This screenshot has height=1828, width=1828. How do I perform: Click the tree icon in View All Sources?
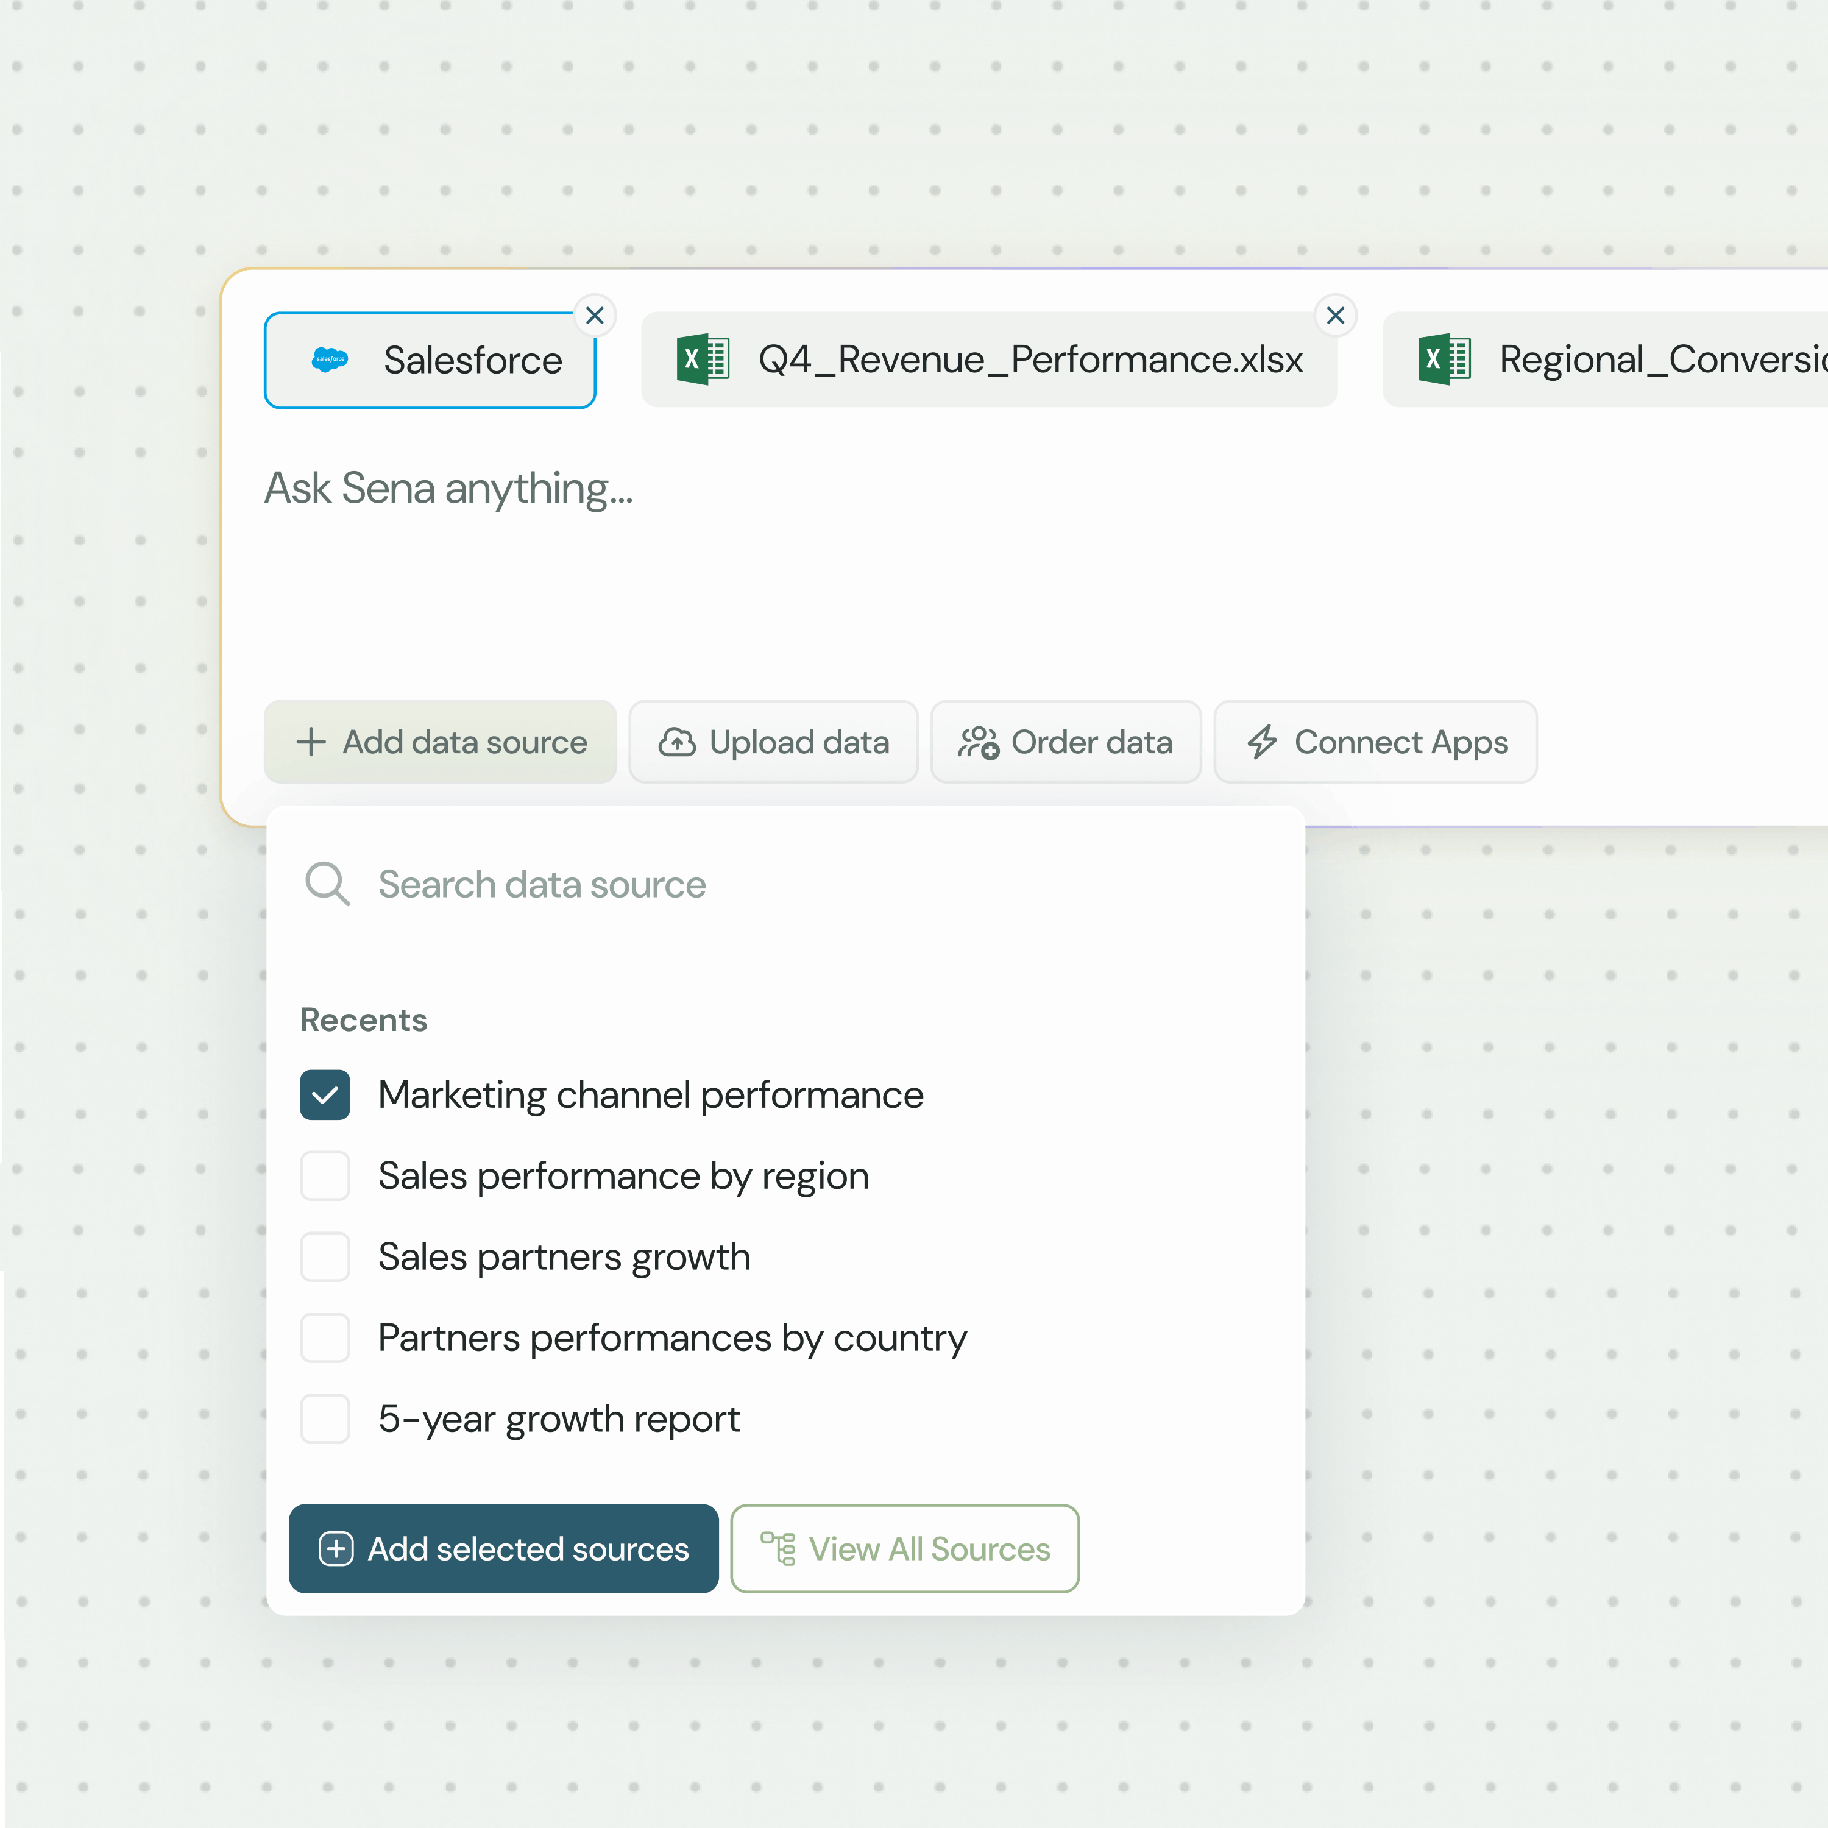[778, 1549]
